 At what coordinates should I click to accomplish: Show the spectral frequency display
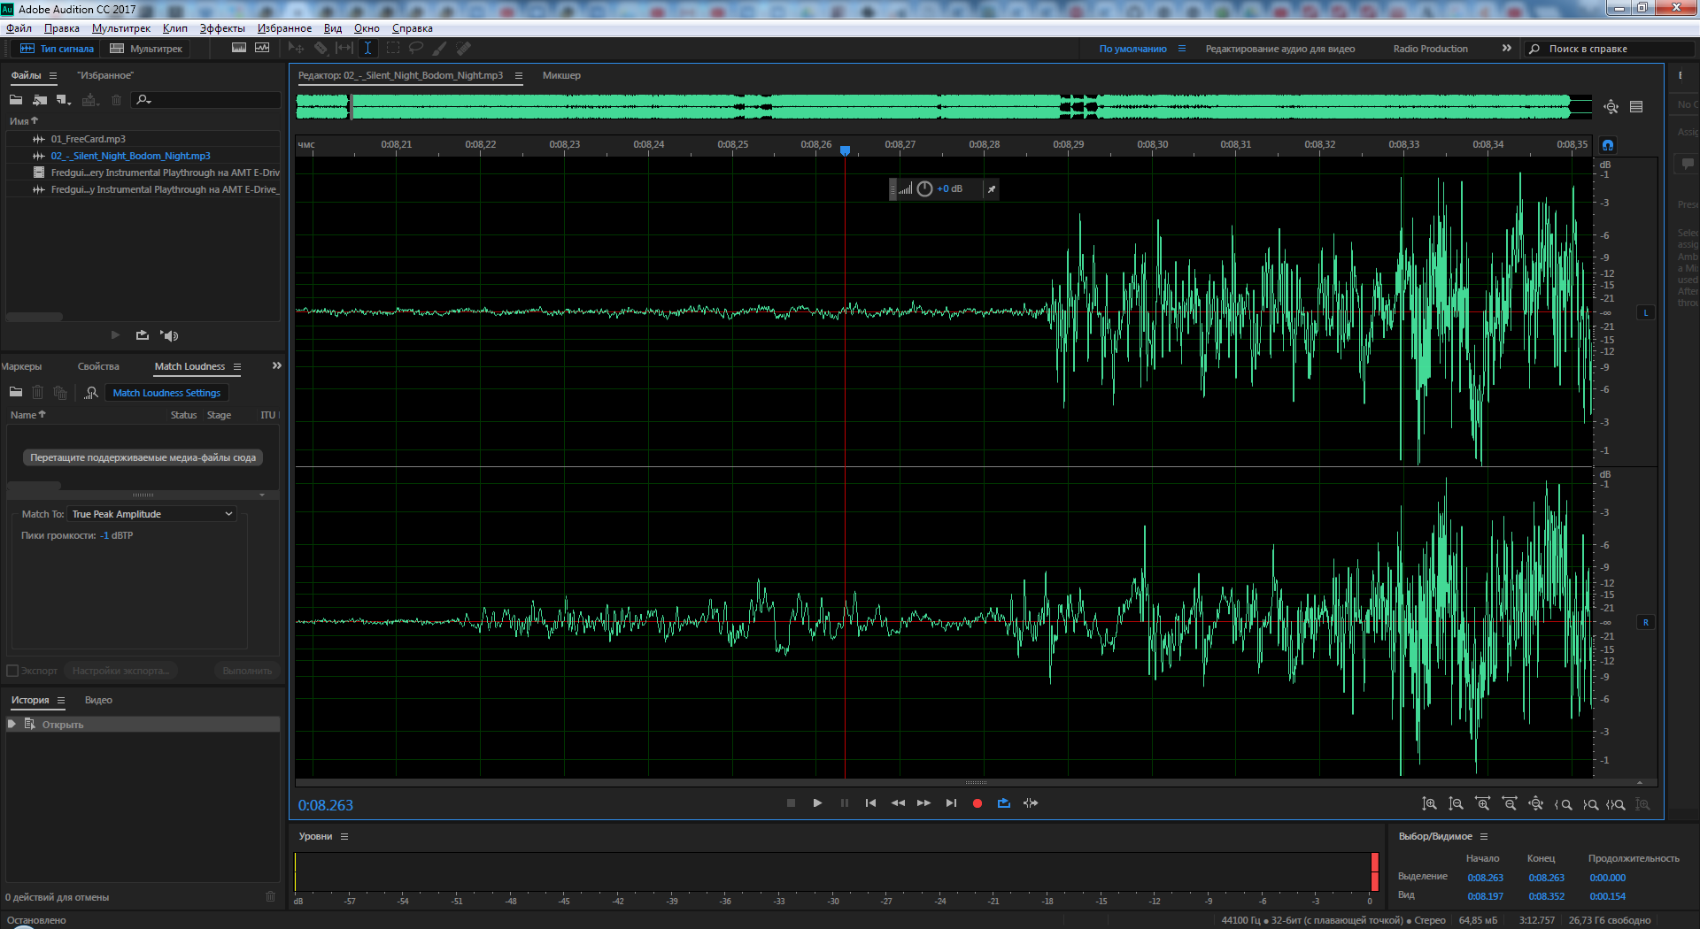239,49
